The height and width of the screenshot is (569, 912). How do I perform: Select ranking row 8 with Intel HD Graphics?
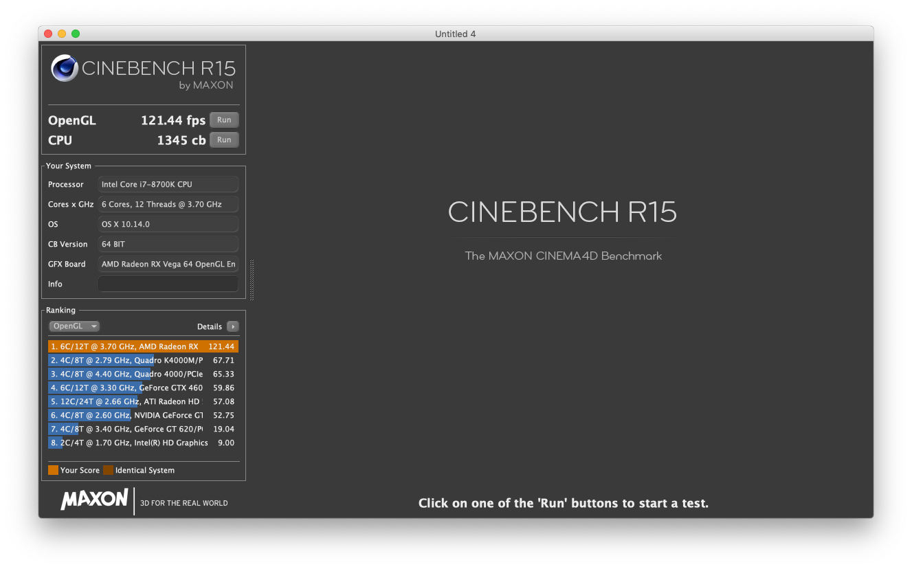point(143,443)
